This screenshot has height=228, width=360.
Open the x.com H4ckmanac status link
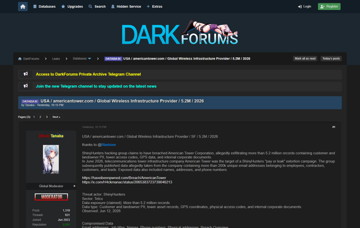(127, 182)
